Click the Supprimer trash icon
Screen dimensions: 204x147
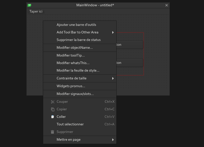coord(53,132)
